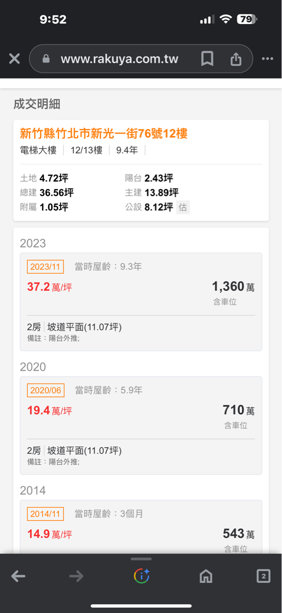
Task: Open the Google assistant sparkle icon
Action: (141, 576)
